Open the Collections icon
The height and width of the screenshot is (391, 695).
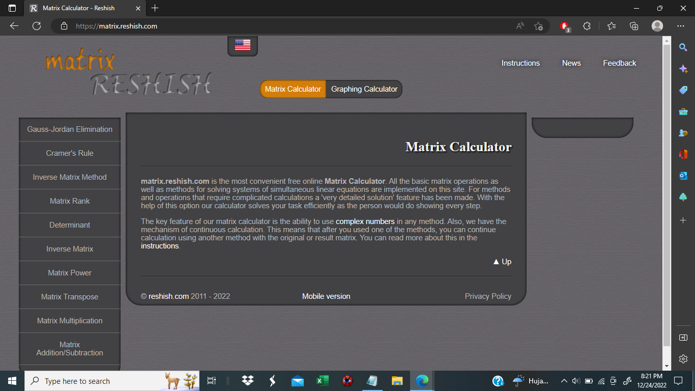tap(634, 26)
